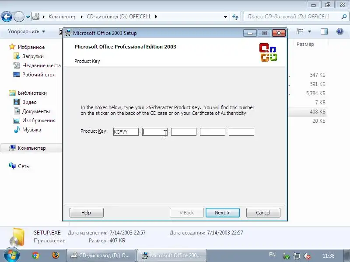Click the 11:38 clock in the taskbar

click(329, 256)
